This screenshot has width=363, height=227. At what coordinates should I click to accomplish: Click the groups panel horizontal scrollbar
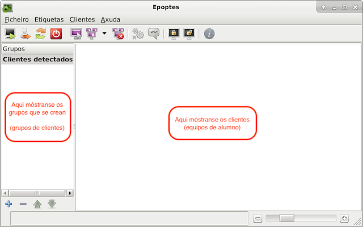click(x=37, y=192)
